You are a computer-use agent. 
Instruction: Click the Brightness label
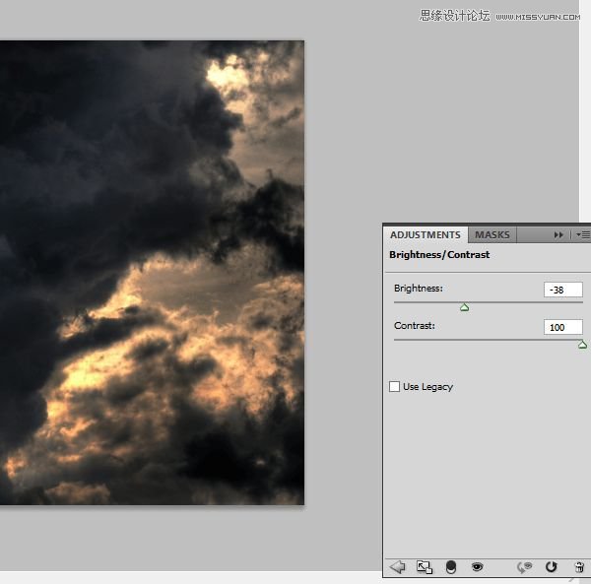point(419,289)
